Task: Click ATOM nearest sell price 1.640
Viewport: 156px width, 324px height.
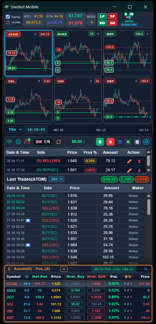Action: (96, 284)
